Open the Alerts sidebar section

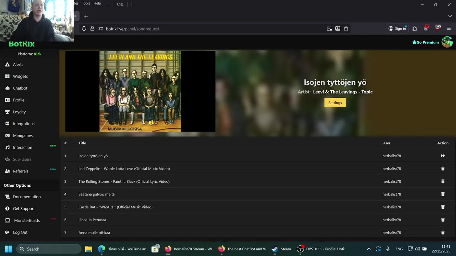point(18,64)
